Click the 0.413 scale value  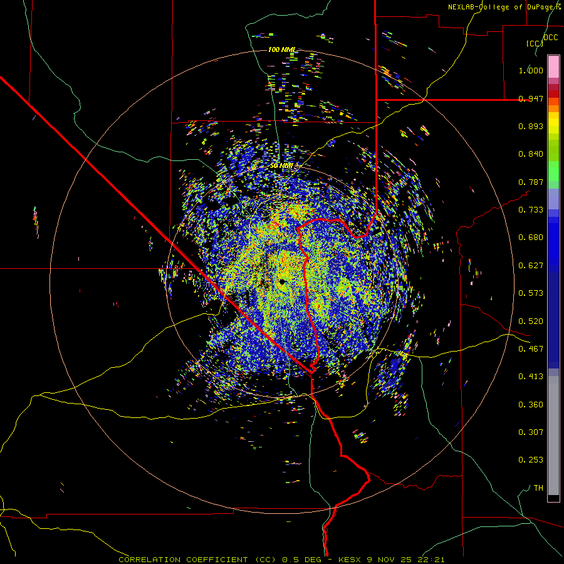(531, 377)
